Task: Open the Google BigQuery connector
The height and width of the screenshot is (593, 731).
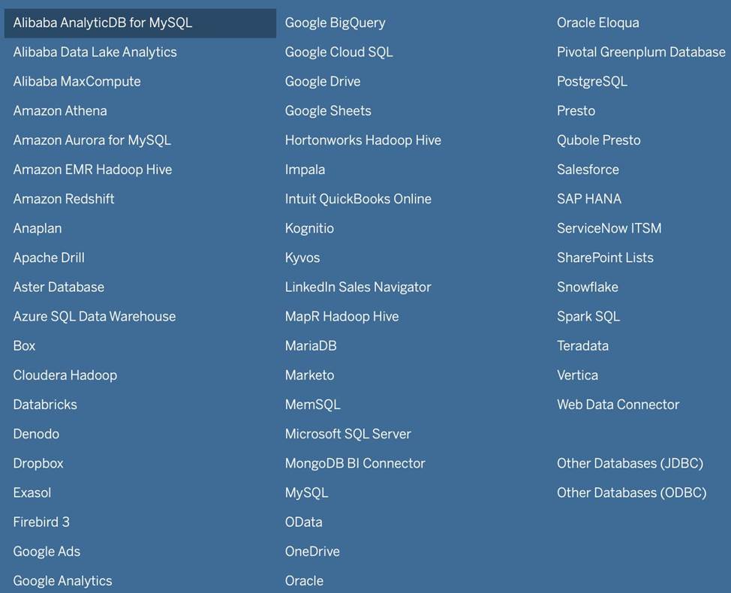Action: click(x=335, y=23)
